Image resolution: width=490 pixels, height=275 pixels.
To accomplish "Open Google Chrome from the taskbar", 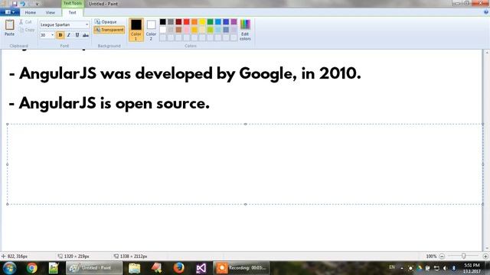I will pos(31,268).
